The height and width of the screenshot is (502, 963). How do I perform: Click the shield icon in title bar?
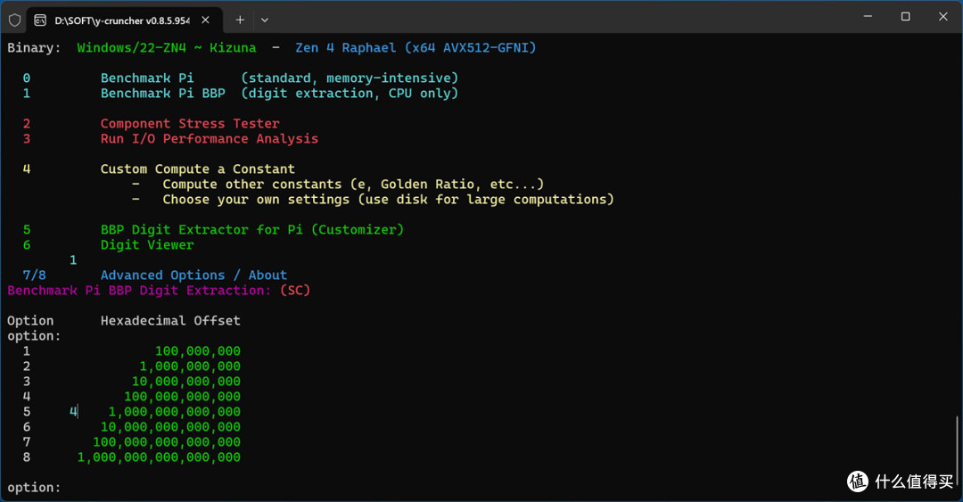(x=15, y=21)
